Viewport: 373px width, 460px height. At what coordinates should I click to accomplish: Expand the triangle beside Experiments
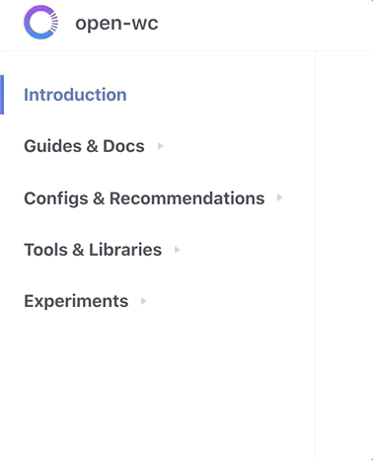coord(144,301)
